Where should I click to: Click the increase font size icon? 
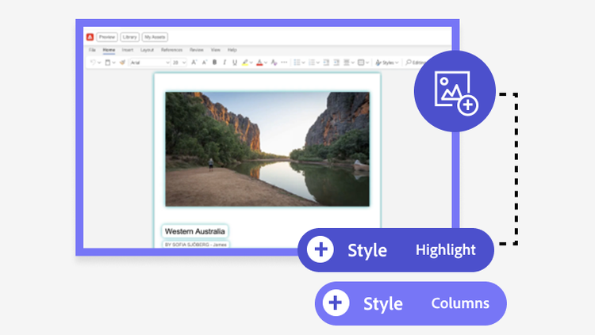pyautogui.click(x=194, y=62)
